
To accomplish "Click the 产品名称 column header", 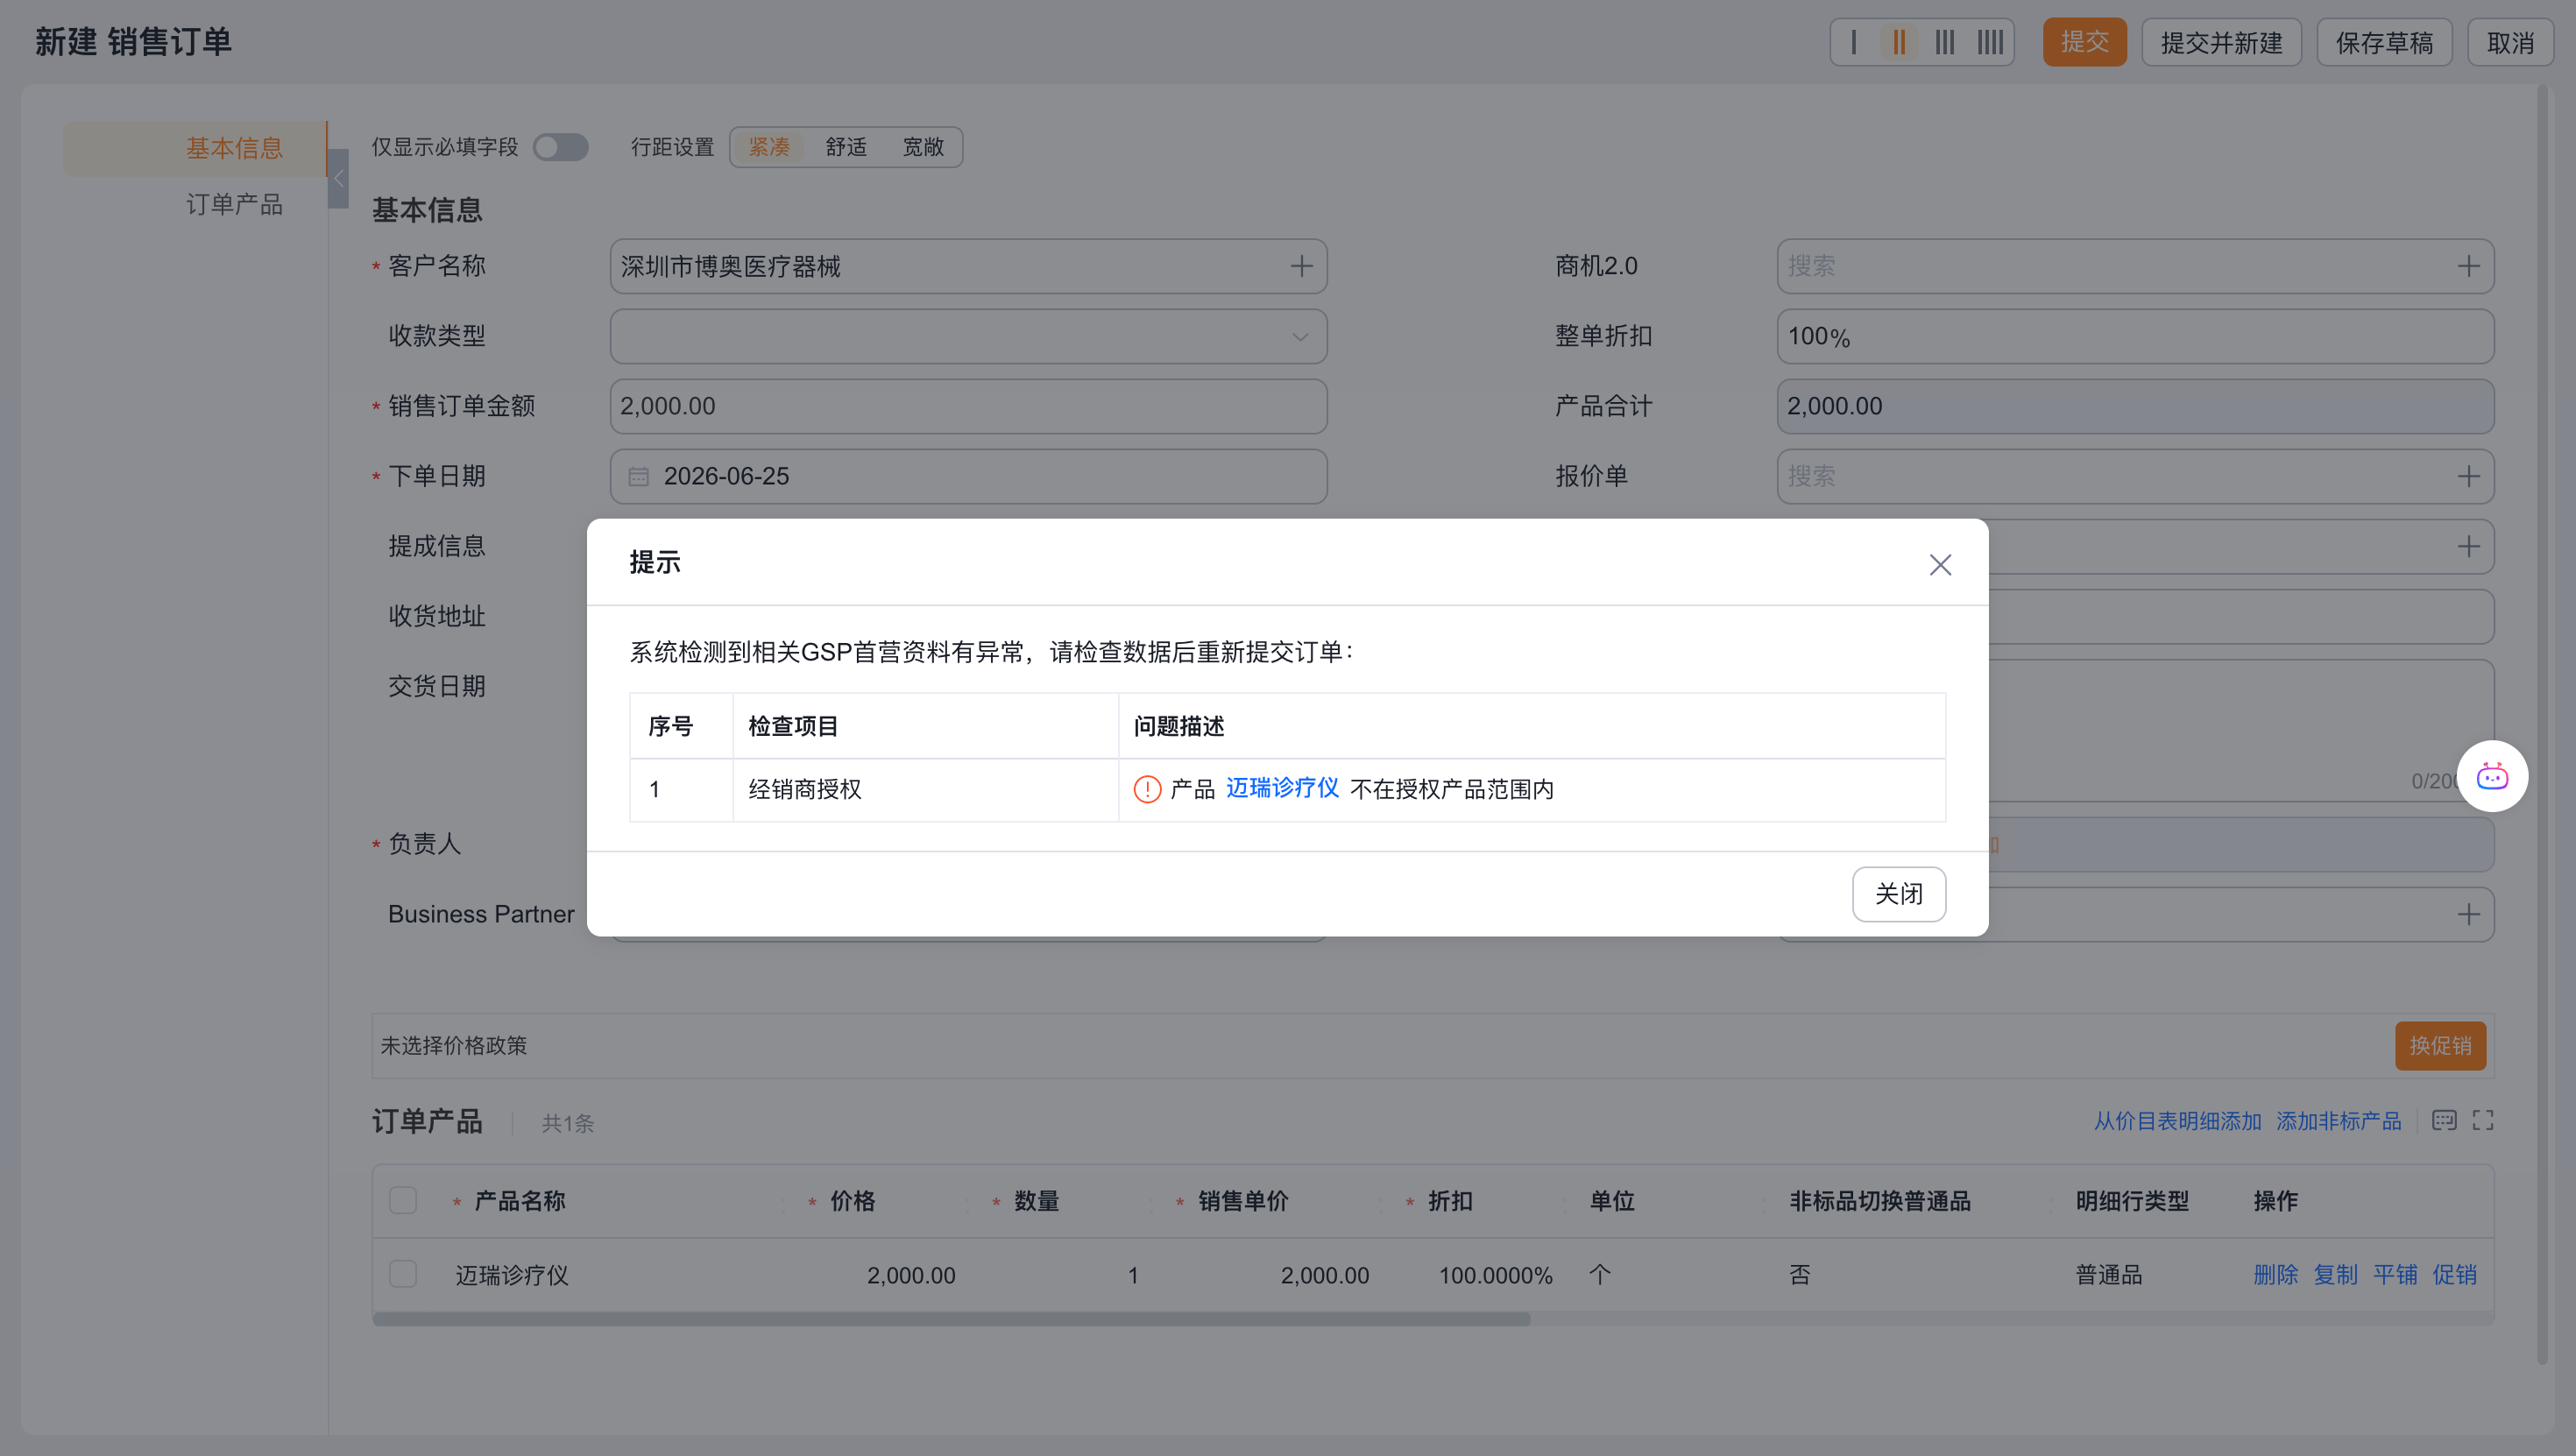I will click(x=519, y=1201).
